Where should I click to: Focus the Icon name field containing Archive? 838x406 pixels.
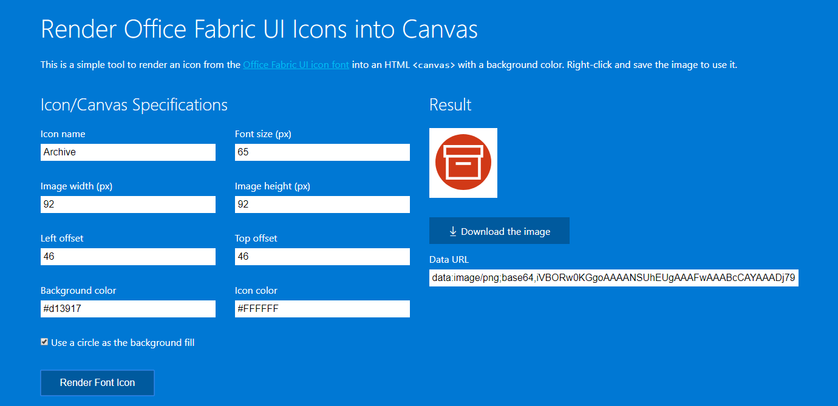click(128, 152)
